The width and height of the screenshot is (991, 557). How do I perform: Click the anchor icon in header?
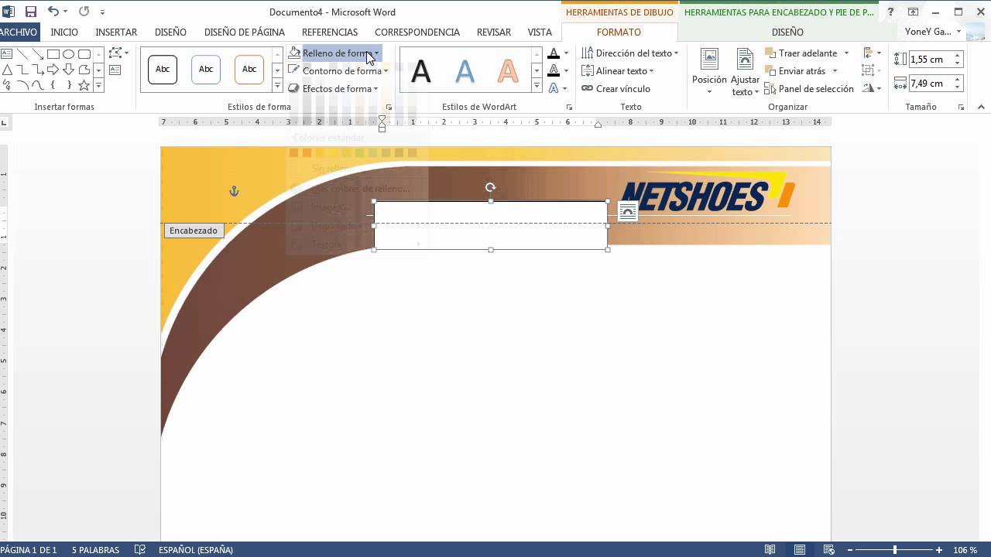point(235,191)
